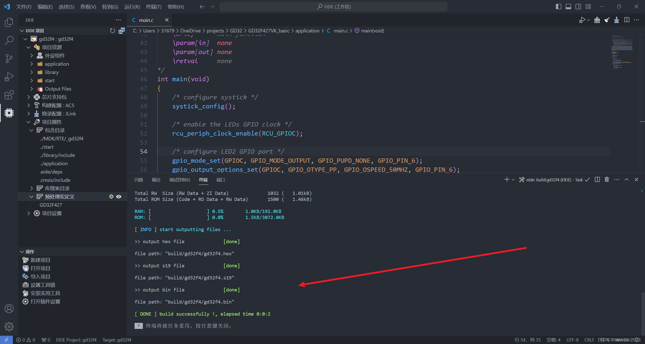Open the new terminal profile dropdown
The height and width of the screenshot is (344, 645).
513,180
